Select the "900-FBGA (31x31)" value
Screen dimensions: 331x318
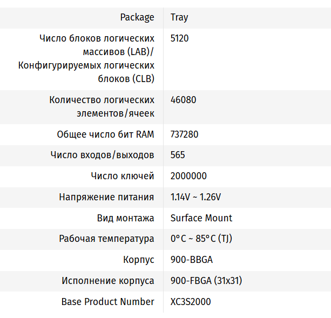[206, 281]
